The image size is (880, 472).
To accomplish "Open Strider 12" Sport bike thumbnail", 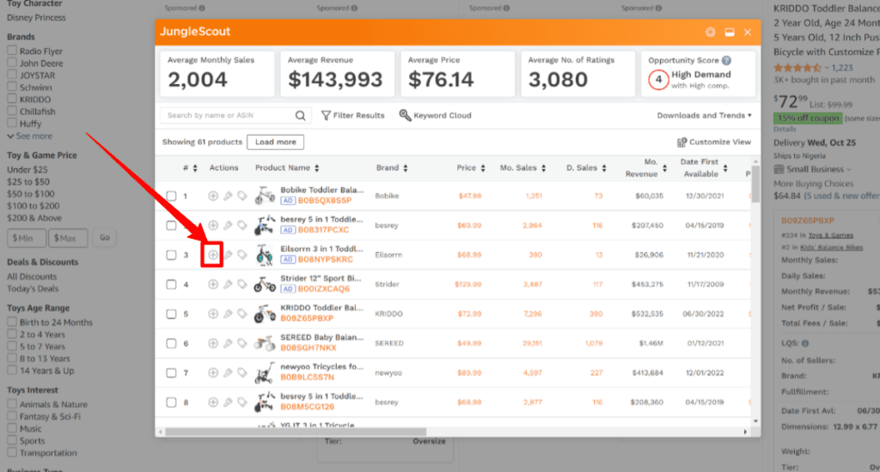I will click(x=265, y=284).
